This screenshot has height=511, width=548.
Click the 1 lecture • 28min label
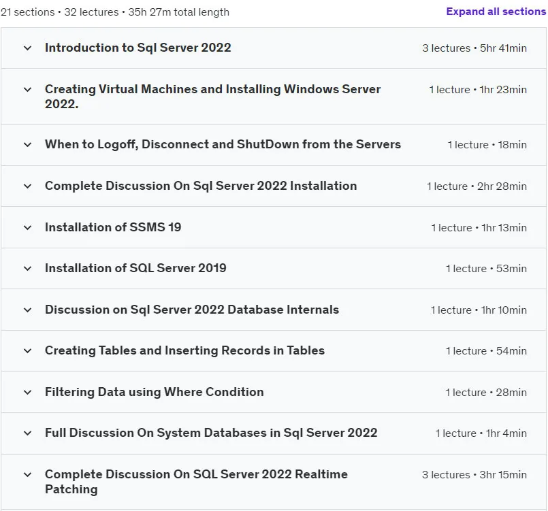(486, 393)
